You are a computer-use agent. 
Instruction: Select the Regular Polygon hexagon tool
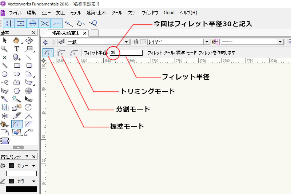(x=17, y=91)
